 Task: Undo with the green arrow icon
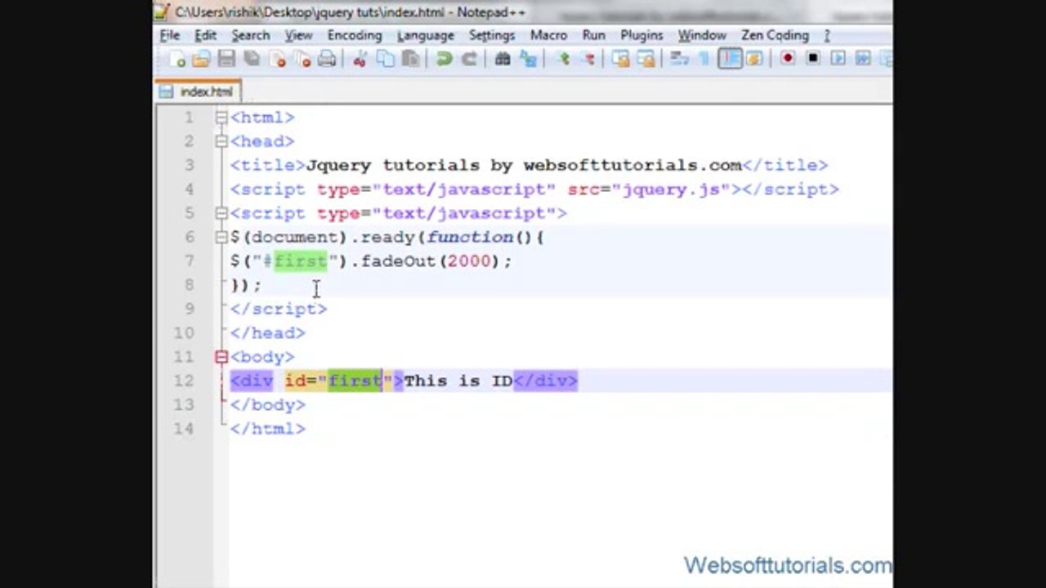[444, 59]
